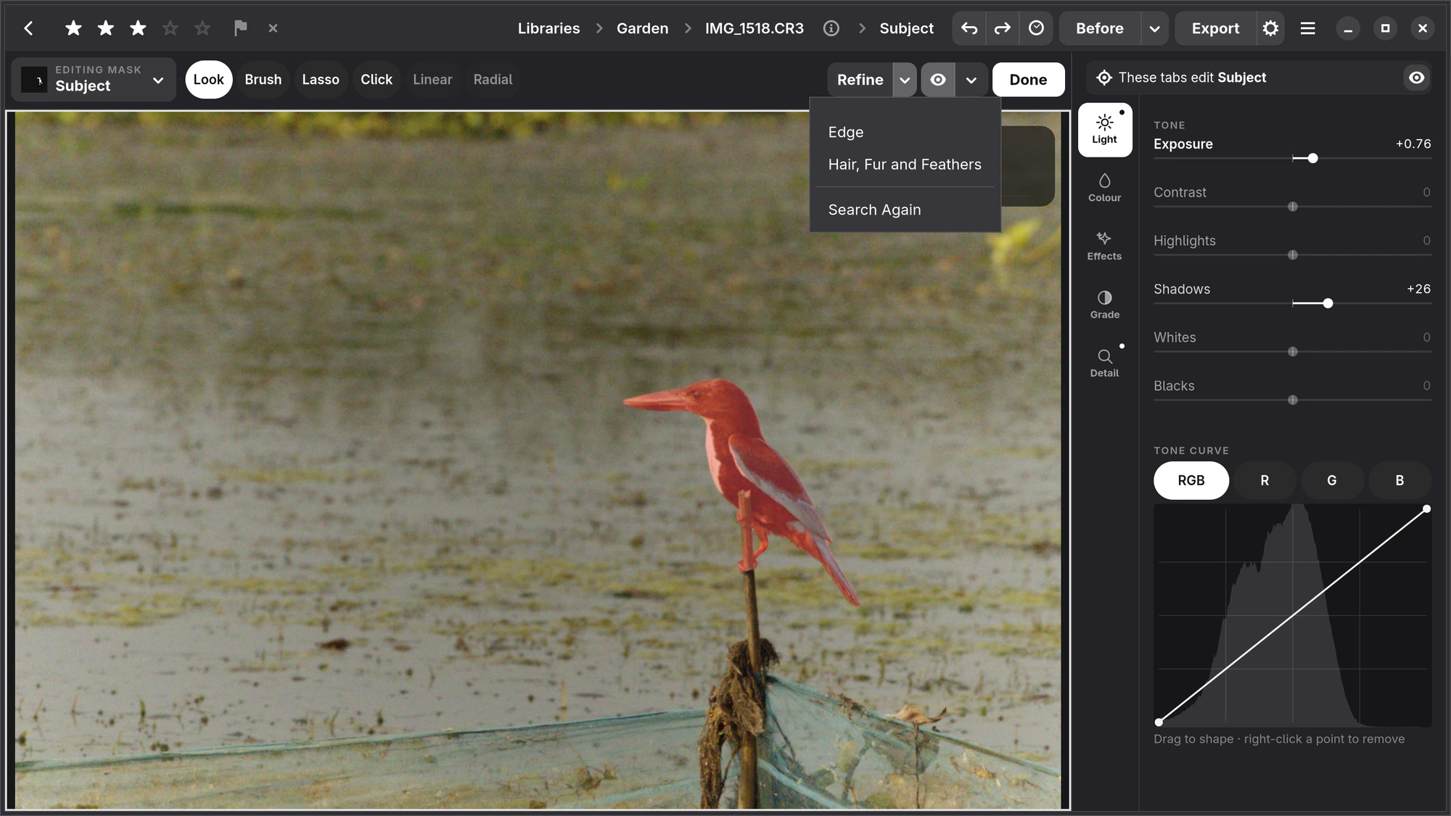The height and width of the screenshot is (816, 1451).
Task: Select the Click mask tool
Action: [377, 80]
